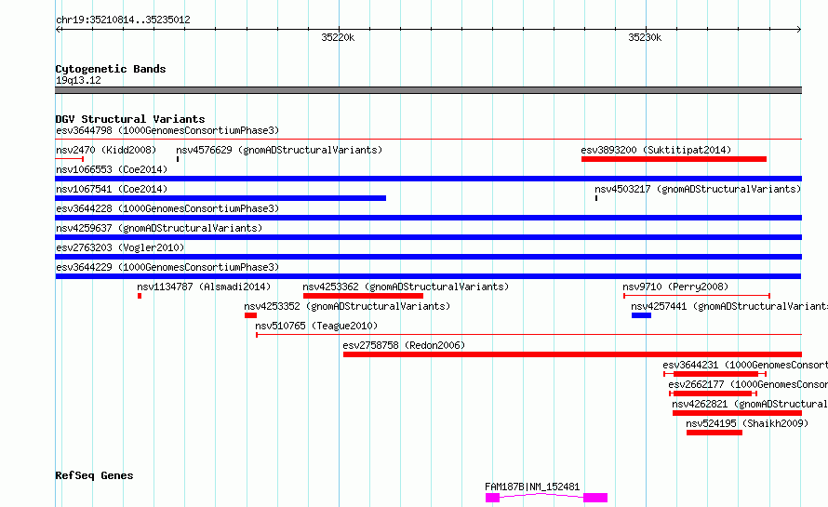Click the red nsv524195 Shaikh2009 bar
Image resolution: width=828 pixels, height=507 pixels.
[x=714, y=433]
